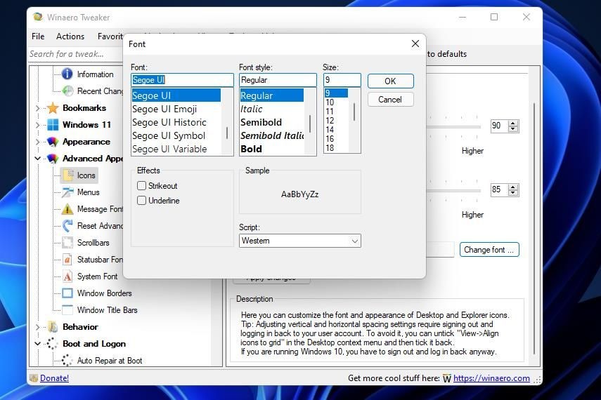
Task: Click the Bookmarks star icon
Action: (53, 108)
